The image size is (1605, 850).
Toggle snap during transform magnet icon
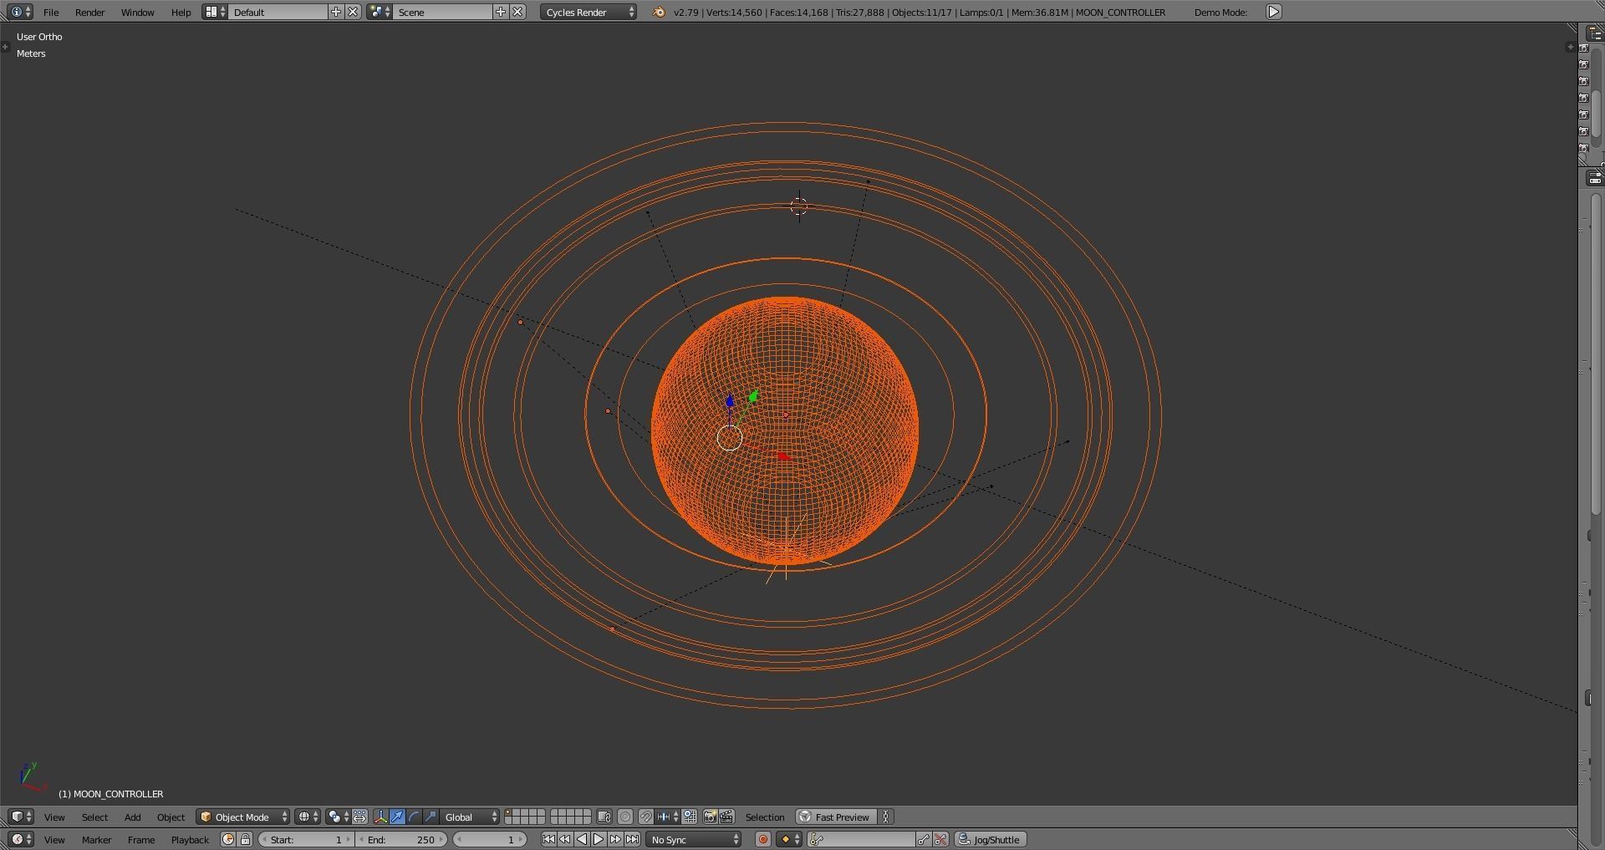(646, 817)
